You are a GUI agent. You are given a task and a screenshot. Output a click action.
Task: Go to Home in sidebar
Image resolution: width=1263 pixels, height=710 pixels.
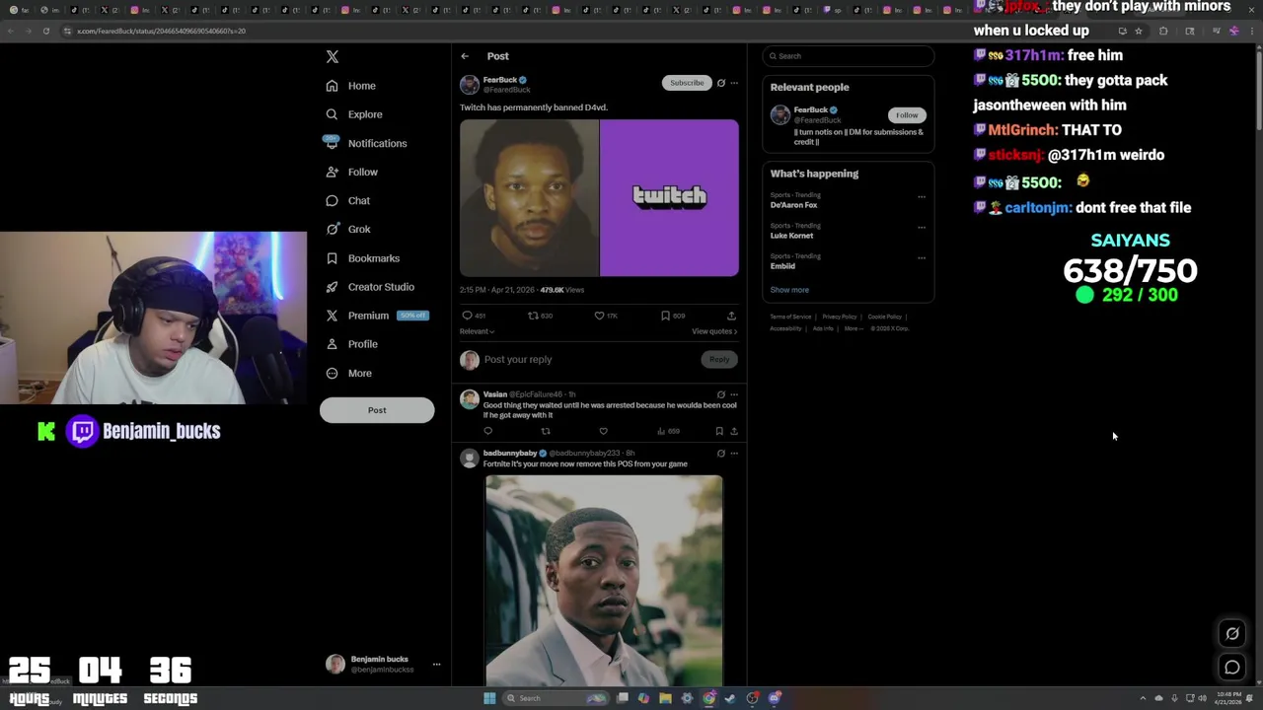pyautogui.click(x=351, y=86)
